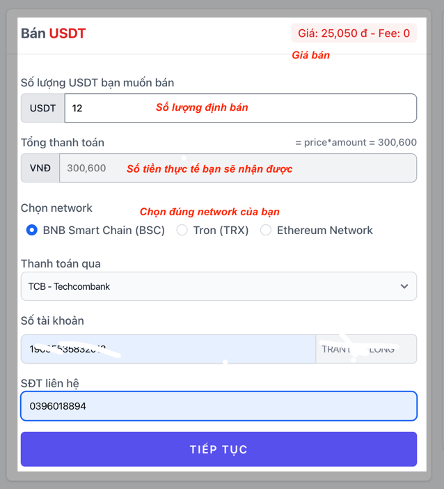Click the TIẾP TỤC button
Image resolution: width=444 pixels, height=489 pixels.
tap(219, 449)
